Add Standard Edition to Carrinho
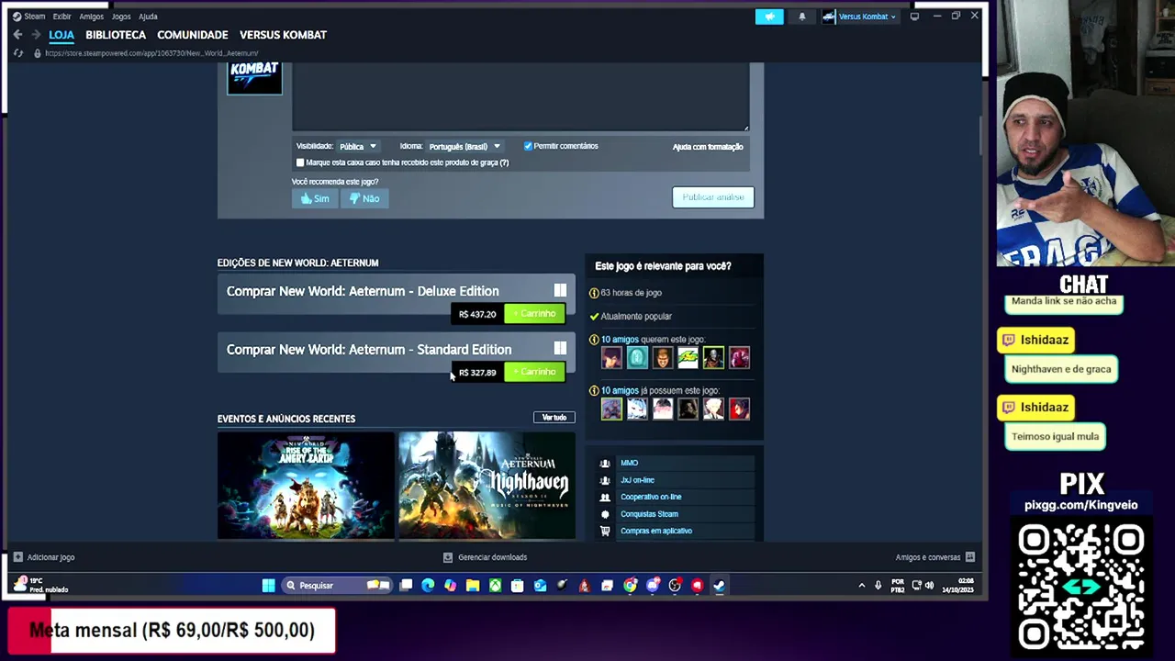The image size is (1175, 661). pos(534,372)
